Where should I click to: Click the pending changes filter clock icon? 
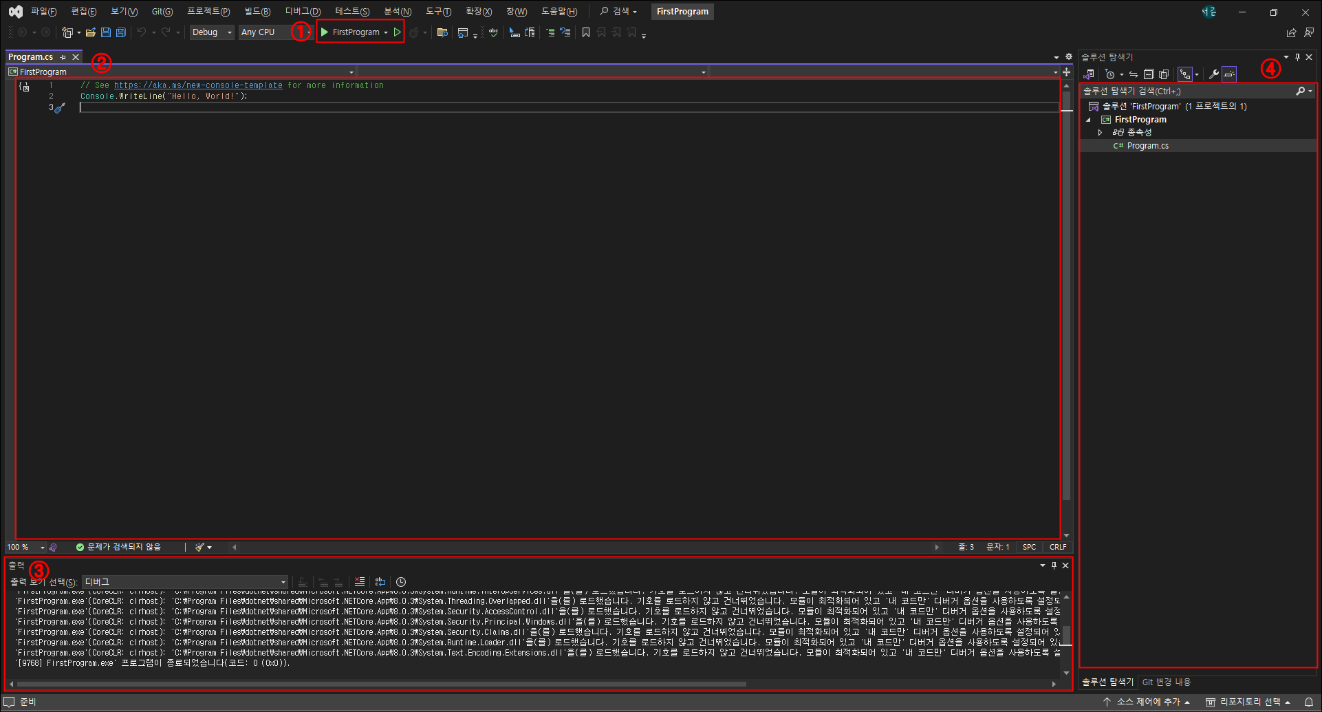tap(1109, 74)
